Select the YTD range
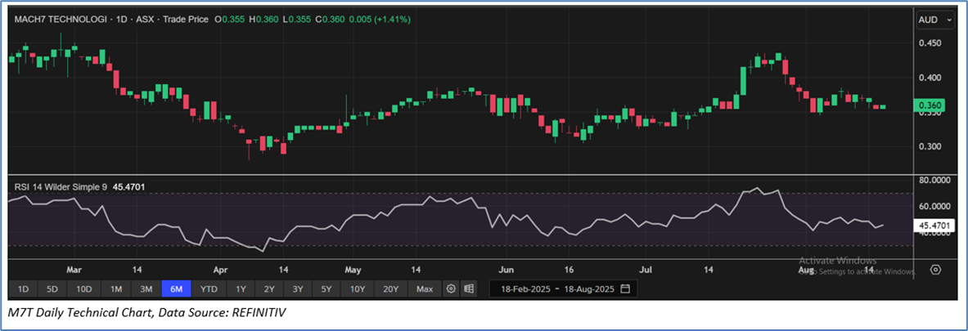968x331 pixels. click(x=209, y=289)
